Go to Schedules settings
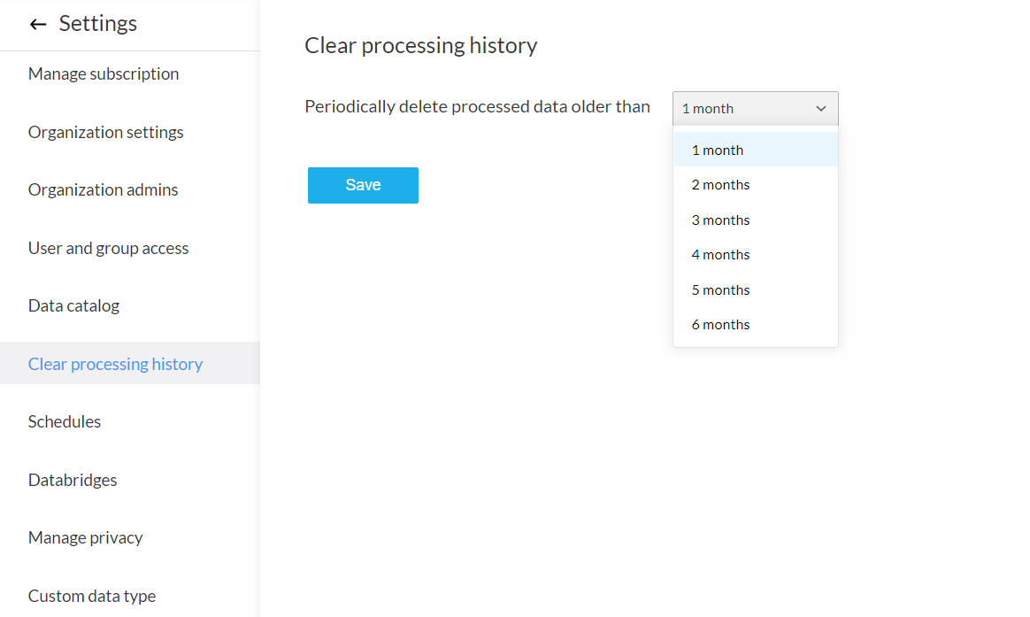Image resolution: width=1030 pixels, height=617 pixels. (65, 422)
